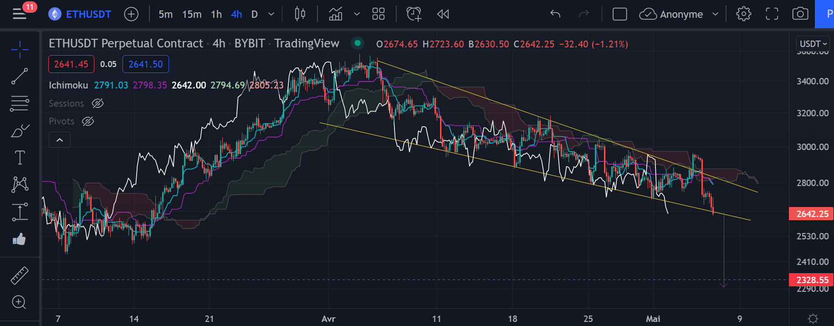This screenshot has height=326, width=834.
Task: Toggle visibility of Pivots indicator
Action: (x=87, y=121)
